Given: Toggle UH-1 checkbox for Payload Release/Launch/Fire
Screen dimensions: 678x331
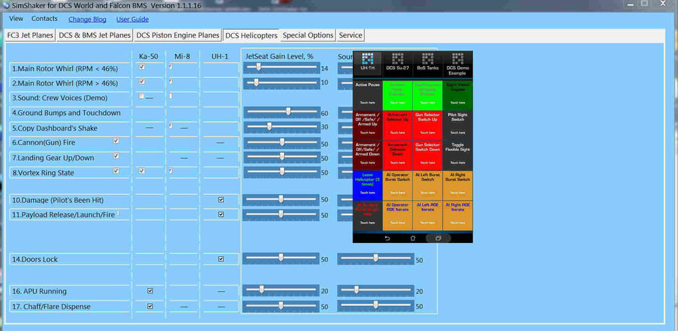Looking at the screenshot, I should 221,215.
